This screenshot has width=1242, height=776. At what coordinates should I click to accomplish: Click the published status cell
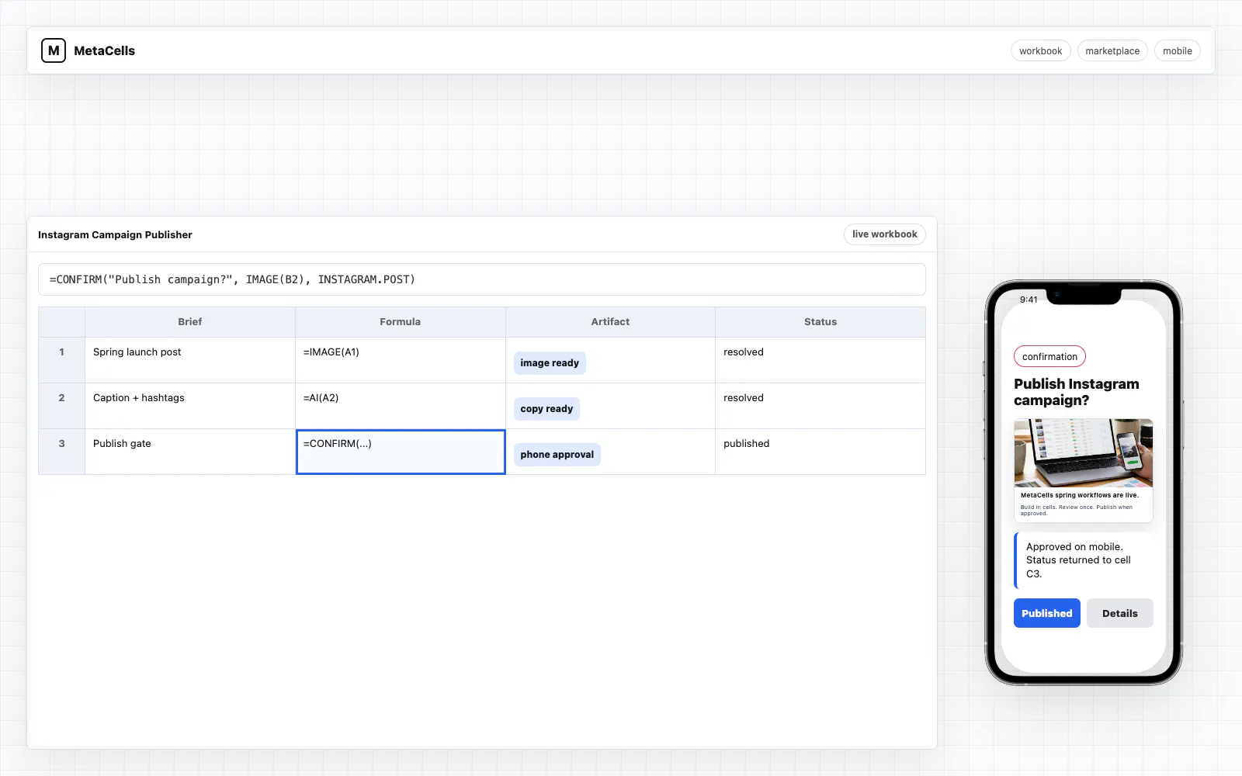(x=820, y=452)
